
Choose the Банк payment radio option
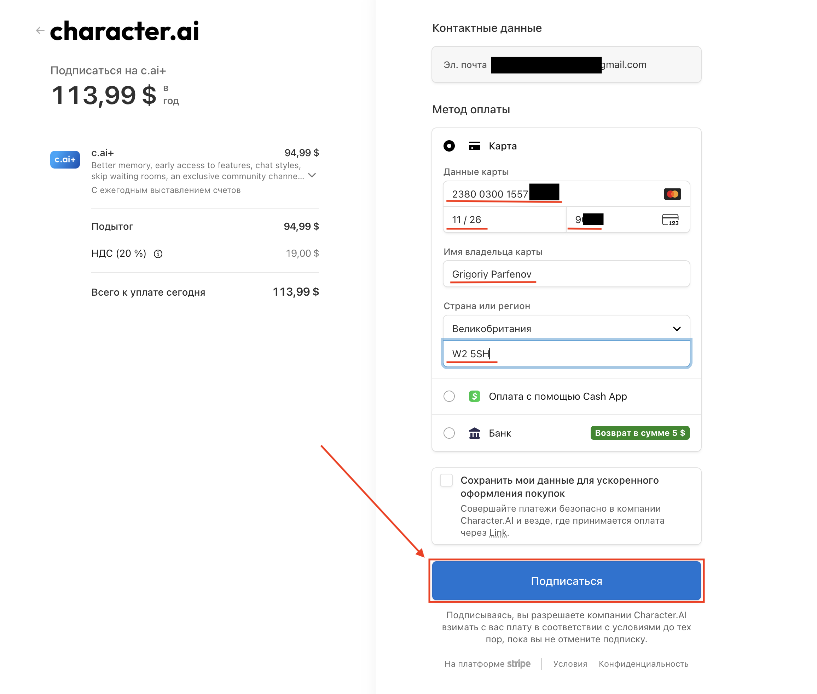(449, 433)
